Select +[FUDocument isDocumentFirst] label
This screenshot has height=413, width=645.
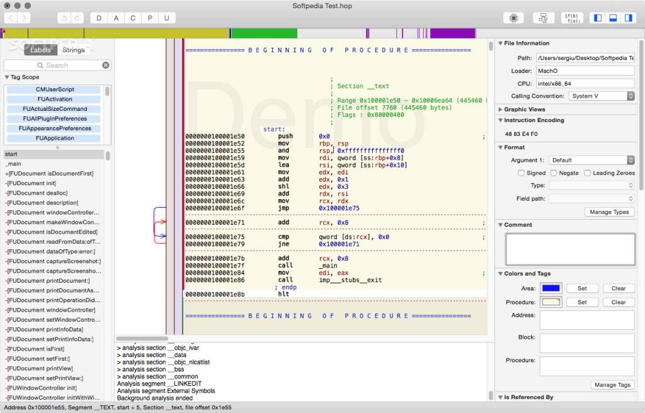tap(54, 174)
